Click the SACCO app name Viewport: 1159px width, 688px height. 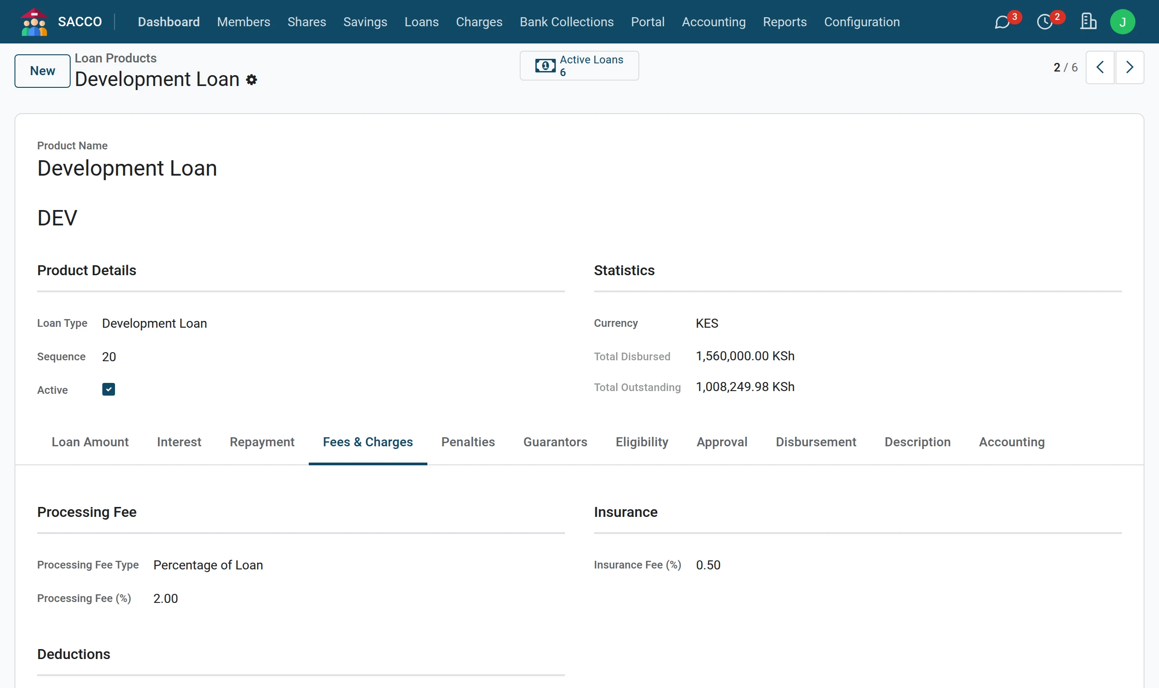coord(80,22)
